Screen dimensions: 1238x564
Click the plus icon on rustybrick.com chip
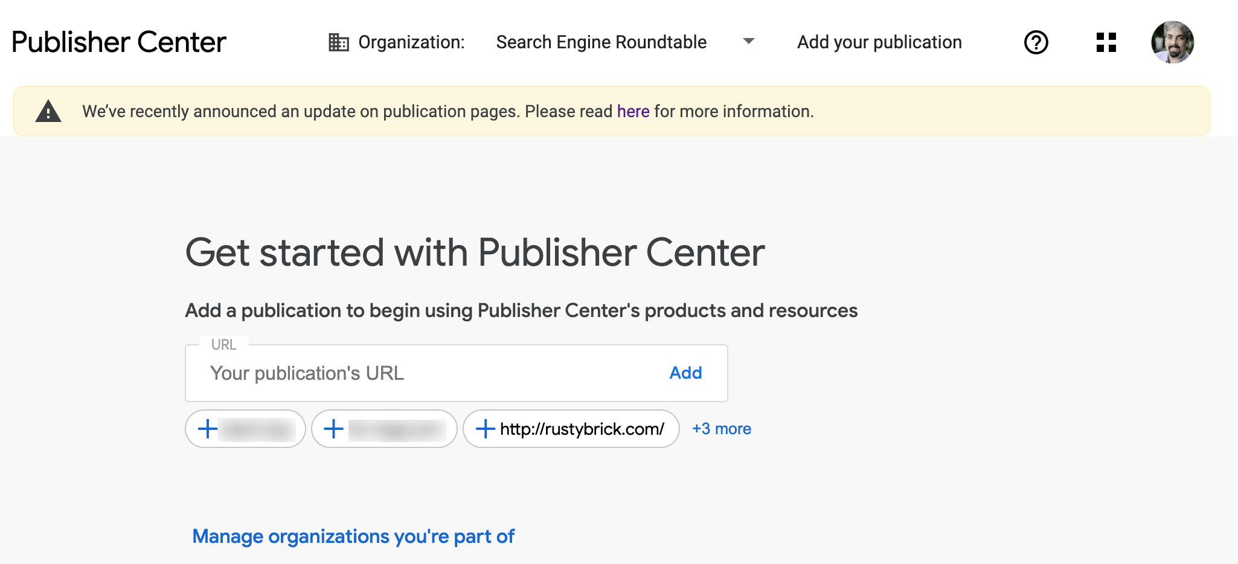[x=484, y=429]
